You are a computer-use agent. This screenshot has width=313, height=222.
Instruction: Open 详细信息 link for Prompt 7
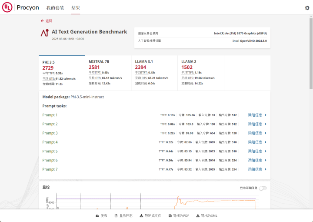255,169
